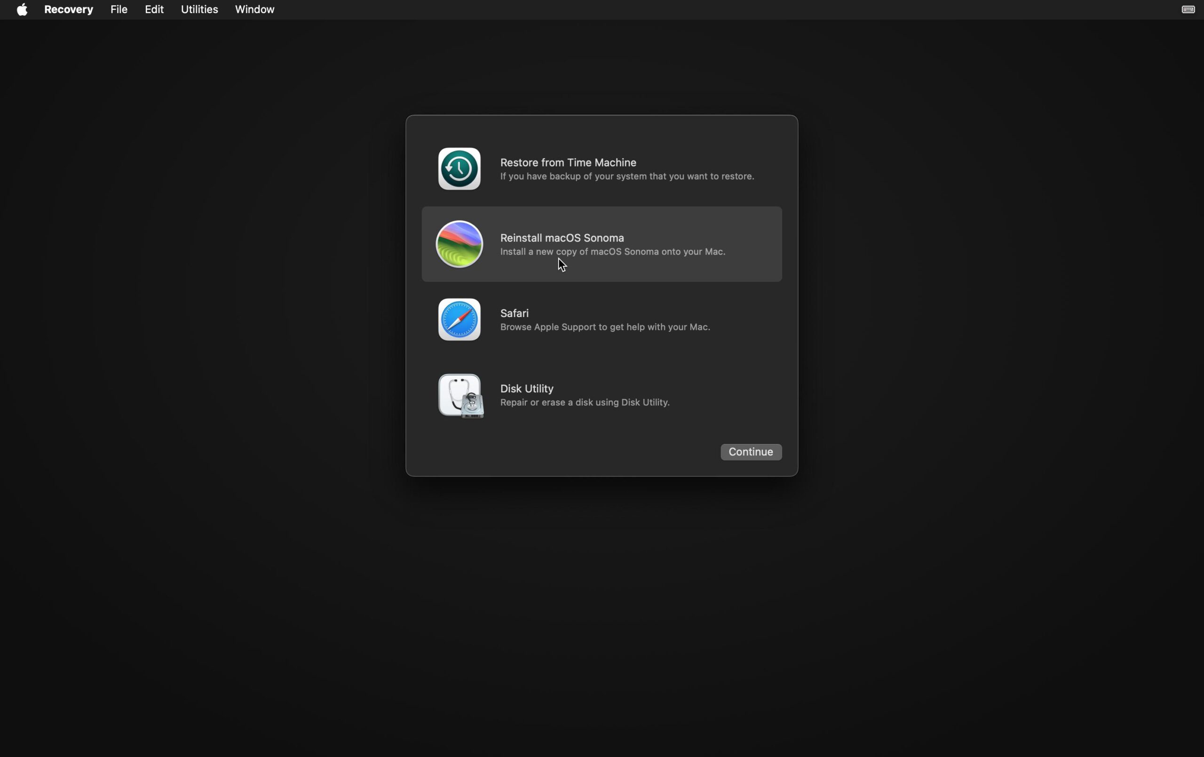Click the Browse Apple Support description text
This screenshot has height=757, width=1204.
tap(604, 327)
